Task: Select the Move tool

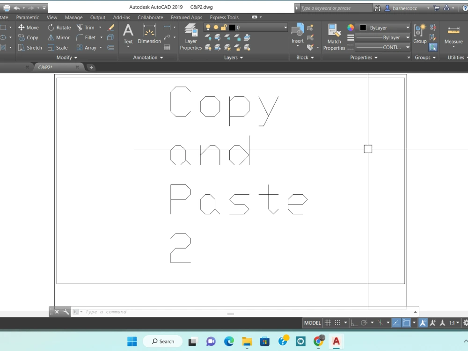Action: (29, 28)
